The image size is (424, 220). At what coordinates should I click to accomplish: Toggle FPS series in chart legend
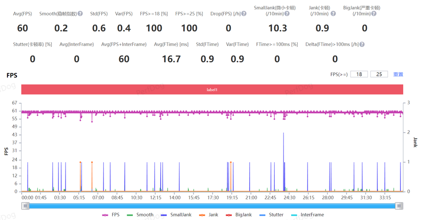(x=111, y=215)
